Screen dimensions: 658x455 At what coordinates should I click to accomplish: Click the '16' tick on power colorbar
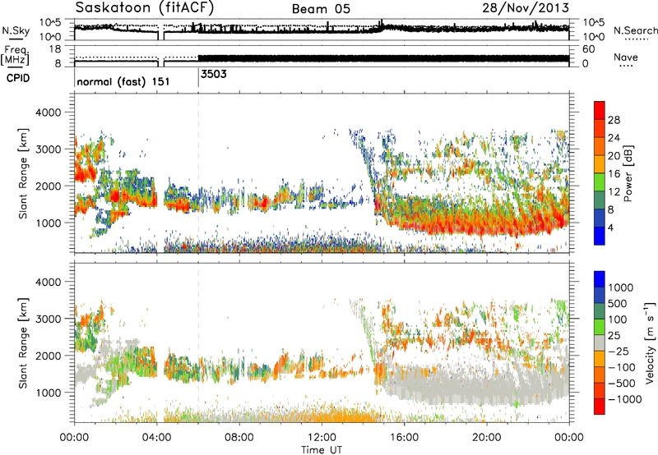click(614, 174)
